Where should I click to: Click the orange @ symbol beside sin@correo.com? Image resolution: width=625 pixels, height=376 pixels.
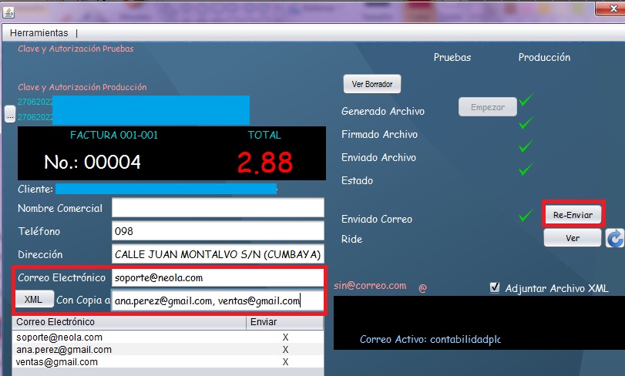pos(422,288)
